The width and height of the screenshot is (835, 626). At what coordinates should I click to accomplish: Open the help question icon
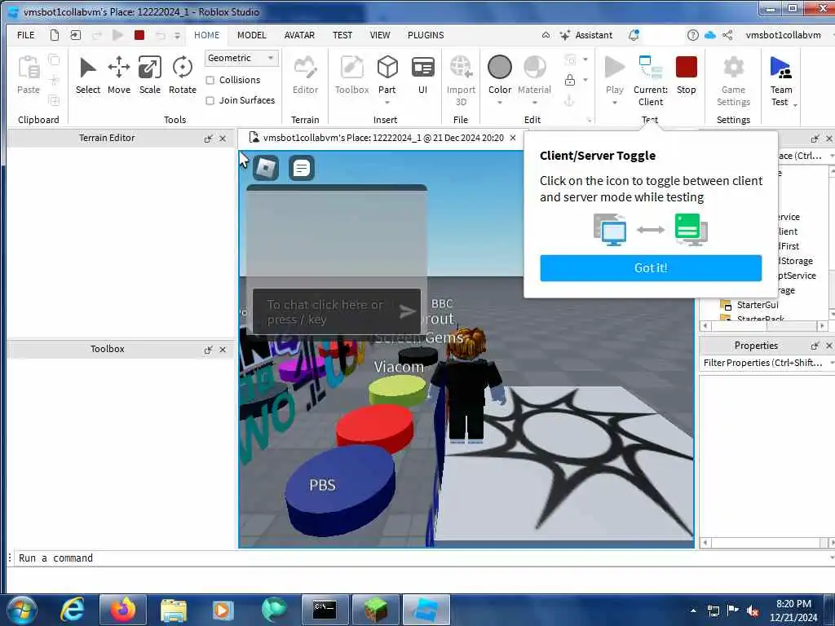(692, 35)
